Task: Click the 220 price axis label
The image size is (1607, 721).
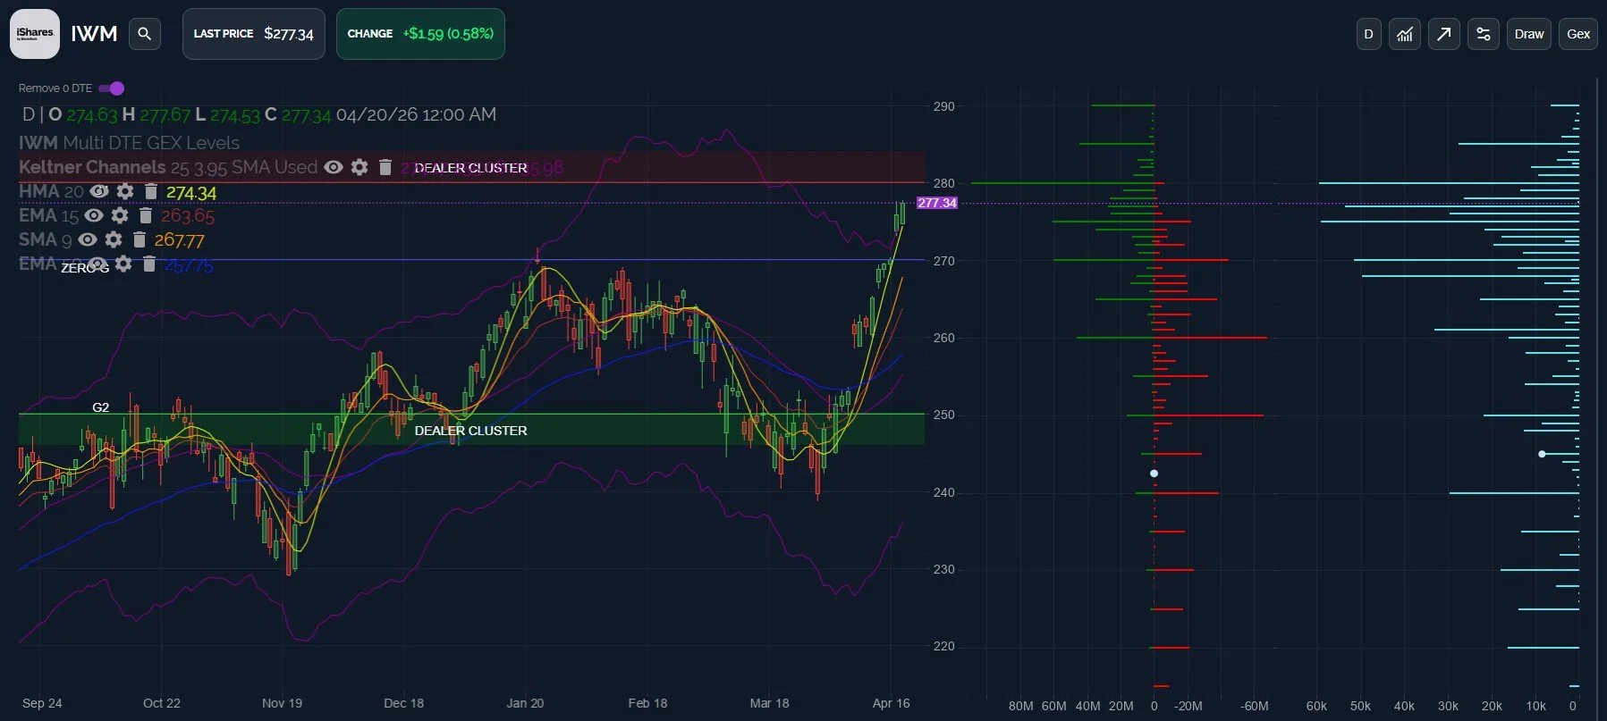Action: pos(943,646)
